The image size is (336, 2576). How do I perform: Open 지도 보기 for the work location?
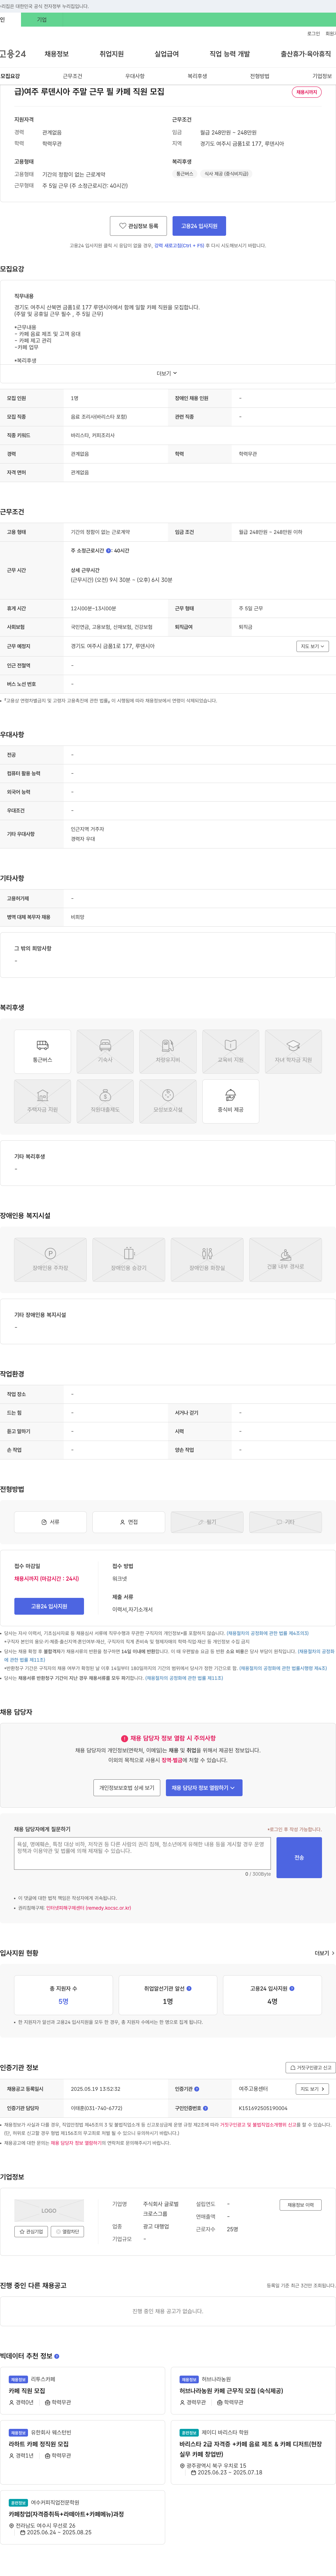point(312,646)
